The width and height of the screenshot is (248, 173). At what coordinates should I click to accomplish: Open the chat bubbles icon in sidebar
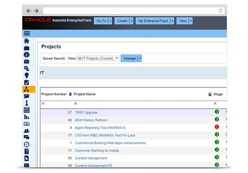pyautogui.click(x=27, y=137)
